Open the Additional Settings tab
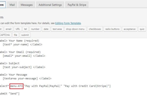The width and height of the screenshot is (147, 102). [50, 5]
